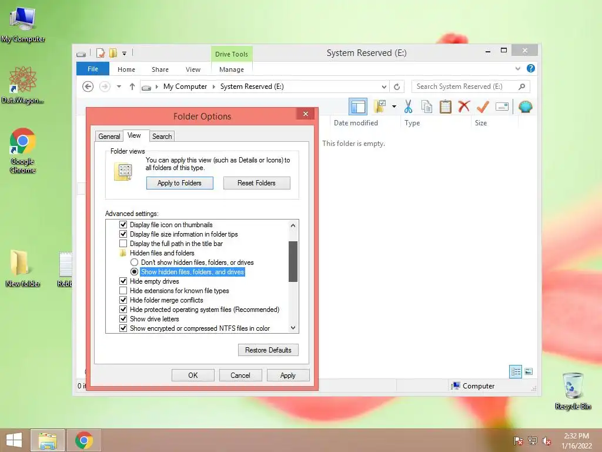
Task: Click quick access New folder icon
Action: (113, 53)
